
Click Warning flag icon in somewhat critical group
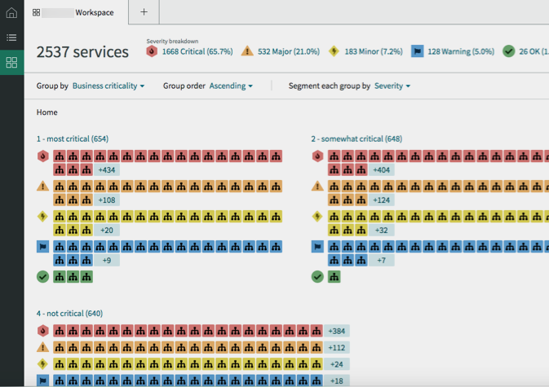317,247
